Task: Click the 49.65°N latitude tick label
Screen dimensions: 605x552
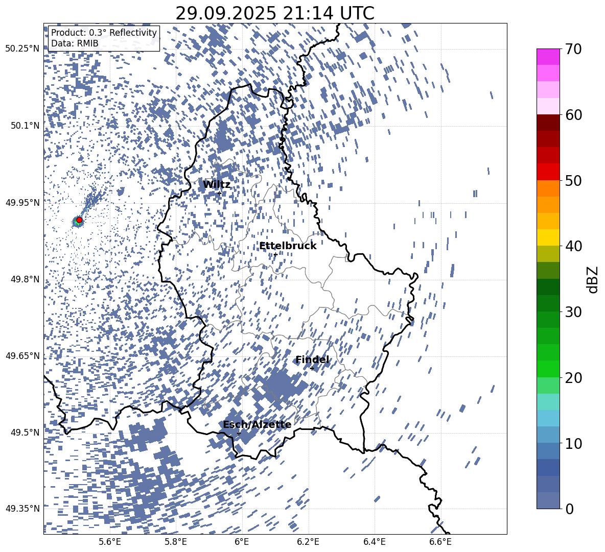Action: pos(23,356)
